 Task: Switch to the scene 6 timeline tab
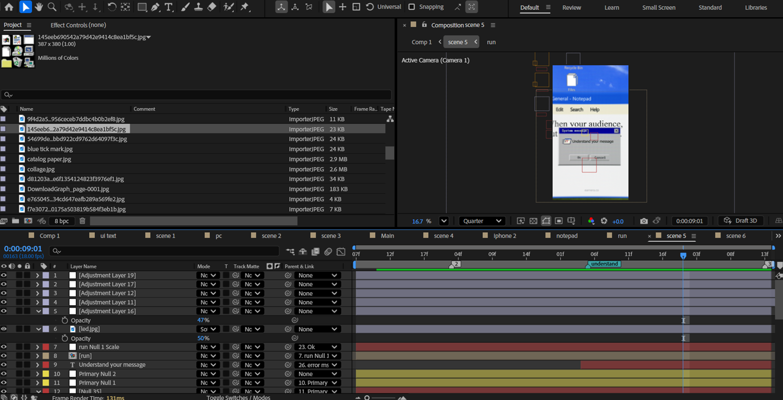735,236
